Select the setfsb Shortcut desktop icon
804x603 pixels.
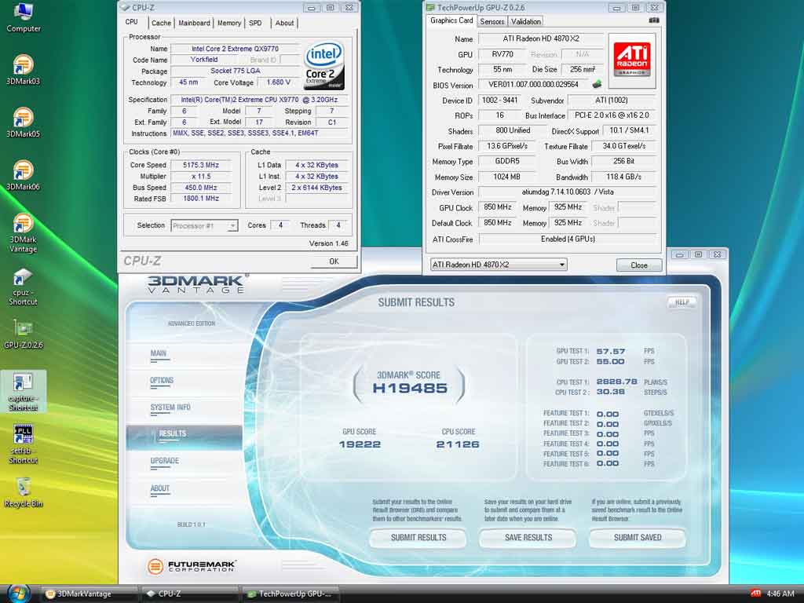tap(23, 444)
